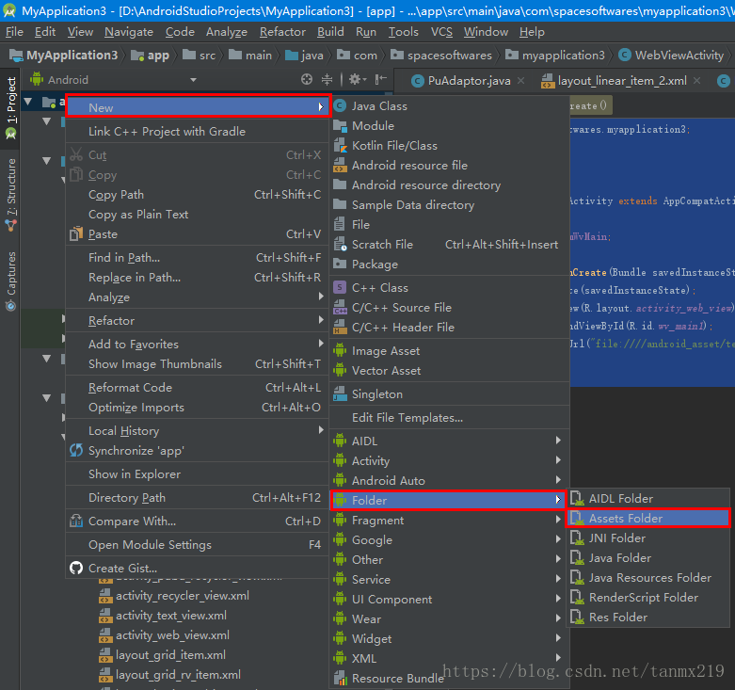This screenshot has width=735, height=690.
Task: Choose Link C++ Project with Gradle
Action: click(x=197, y=131)
